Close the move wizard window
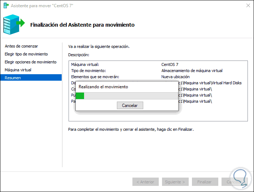The width and height of the screenshot is (254, 192). coord(248,5)
